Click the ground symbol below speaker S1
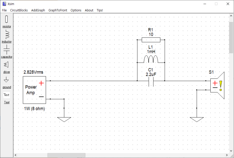234x158 pixels. click(x=197, y=119)
